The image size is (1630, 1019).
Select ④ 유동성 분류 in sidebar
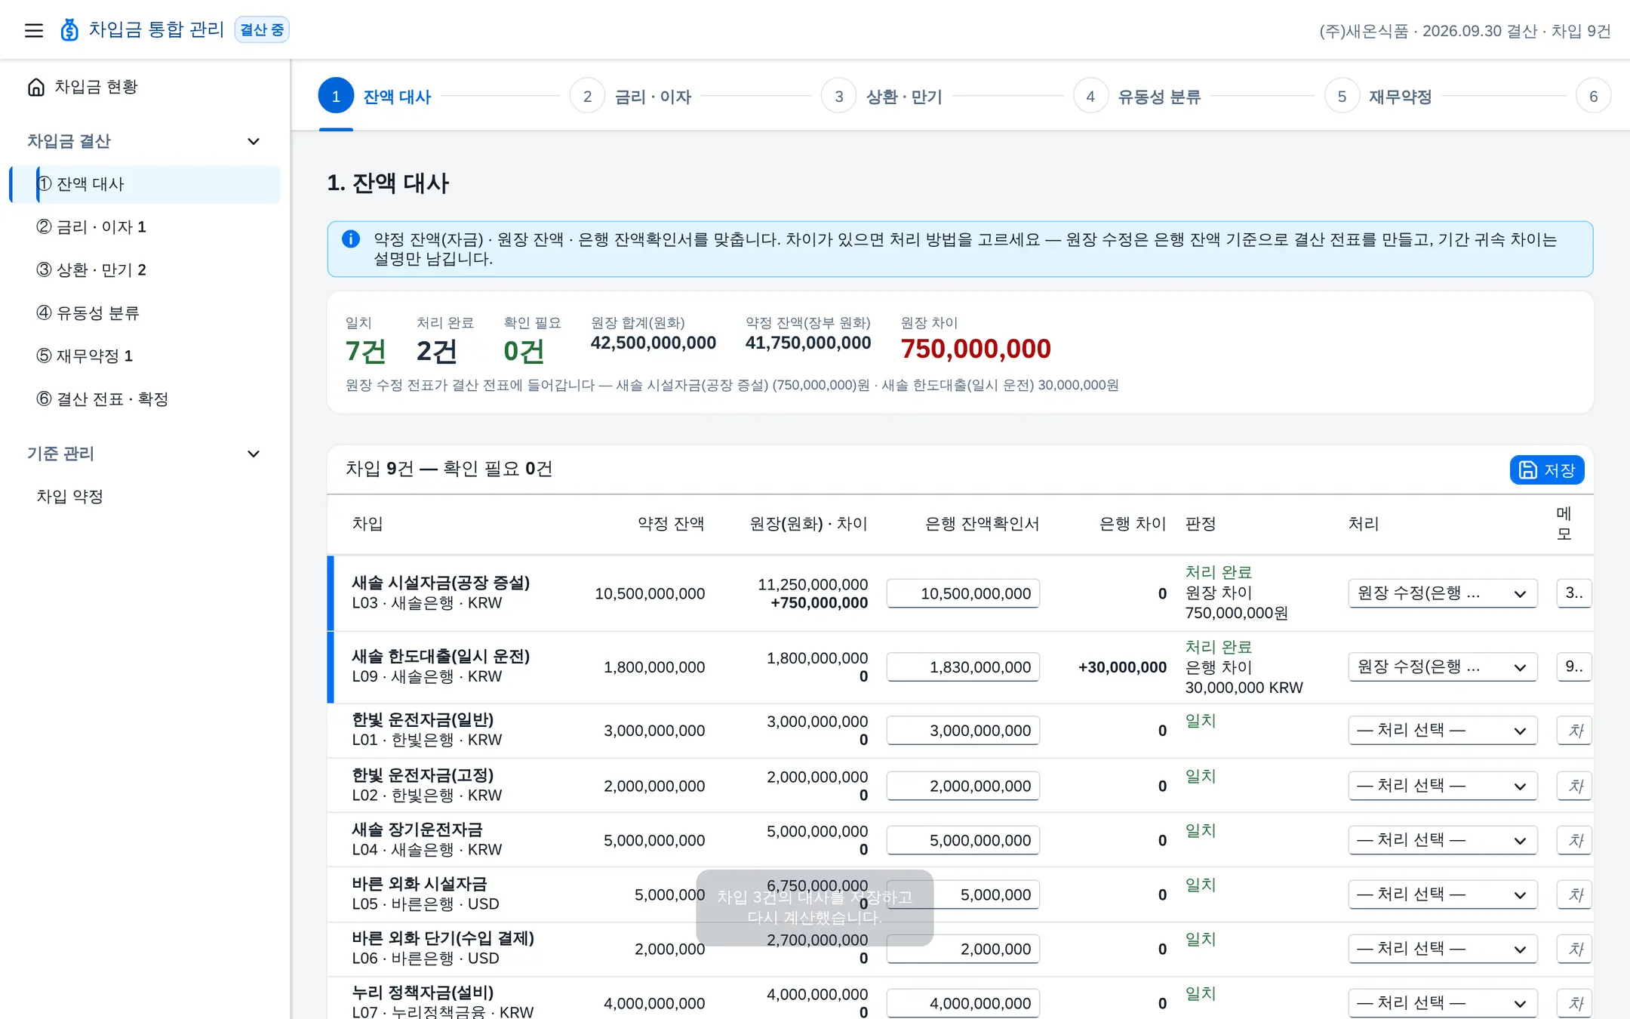pyautogui.click(x=145, y=313)
